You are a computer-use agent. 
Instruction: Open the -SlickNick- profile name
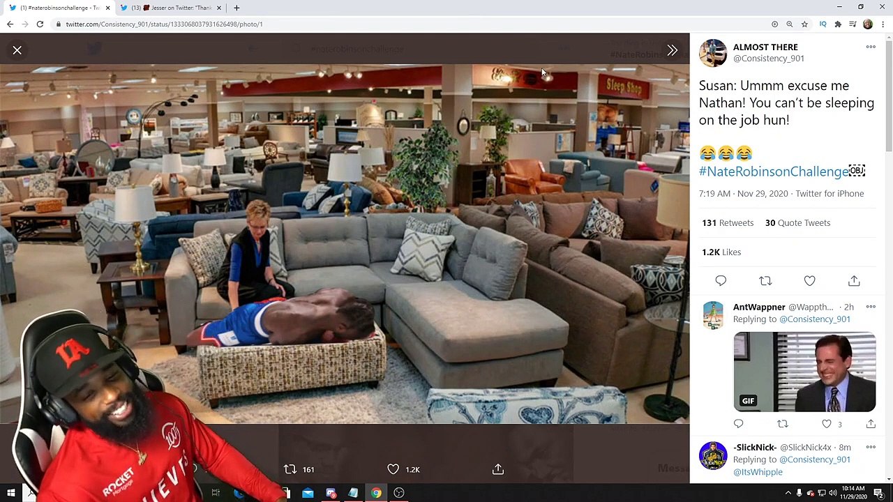point(755,448)
